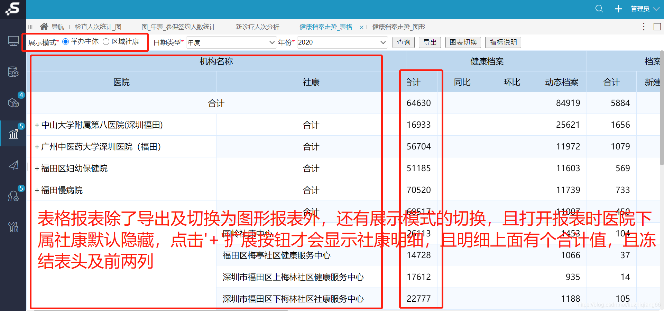Select the 区域社康 radio option
The height and width of the screenshot is (311, 664).
click(106, 42)
